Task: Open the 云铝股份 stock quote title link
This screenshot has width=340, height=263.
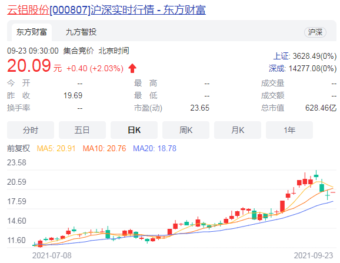Action: pos(106,10)
